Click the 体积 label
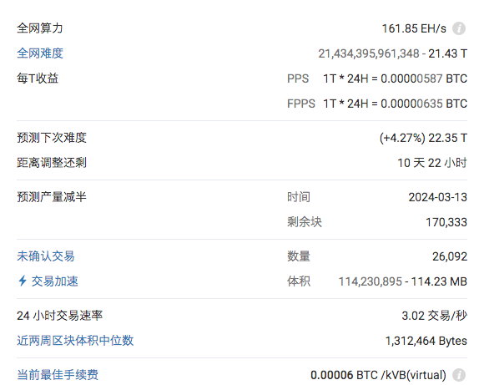The height and width of the screenshot is (385, 479). pos(299,281)
